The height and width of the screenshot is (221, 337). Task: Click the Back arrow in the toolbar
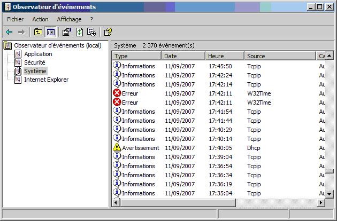[x=9, y=32]
